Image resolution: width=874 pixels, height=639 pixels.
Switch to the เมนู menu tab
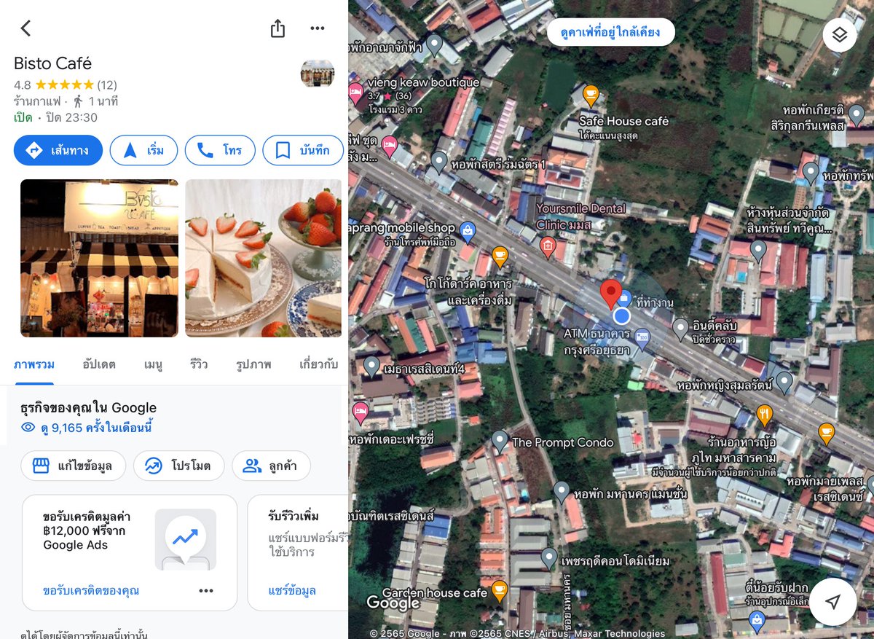[x=153, y=364]
